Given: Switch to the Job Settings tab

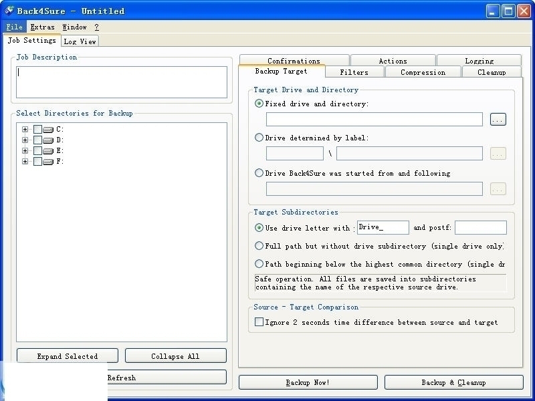Looking at the screenshot, I should [31, 40].
